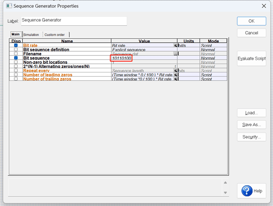Open script editor icon for trailing zeros value

(175, 79)
